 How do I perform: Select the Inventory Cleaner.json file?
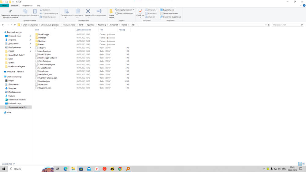[48, 78]
